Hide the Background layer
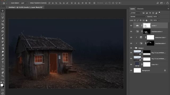170x95 pixels. (x=131, y=70)
